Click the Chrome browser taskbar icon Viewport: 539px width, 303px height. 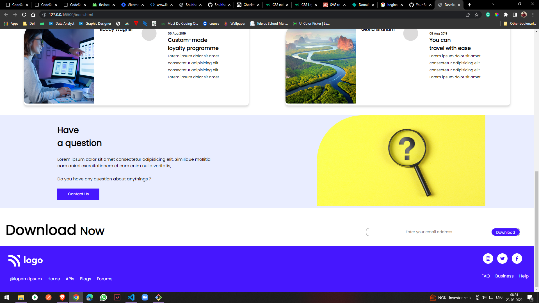76,297
